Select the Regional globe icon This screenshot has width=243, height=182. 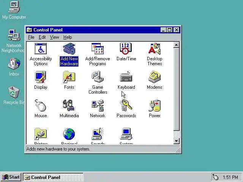point(69,134)
